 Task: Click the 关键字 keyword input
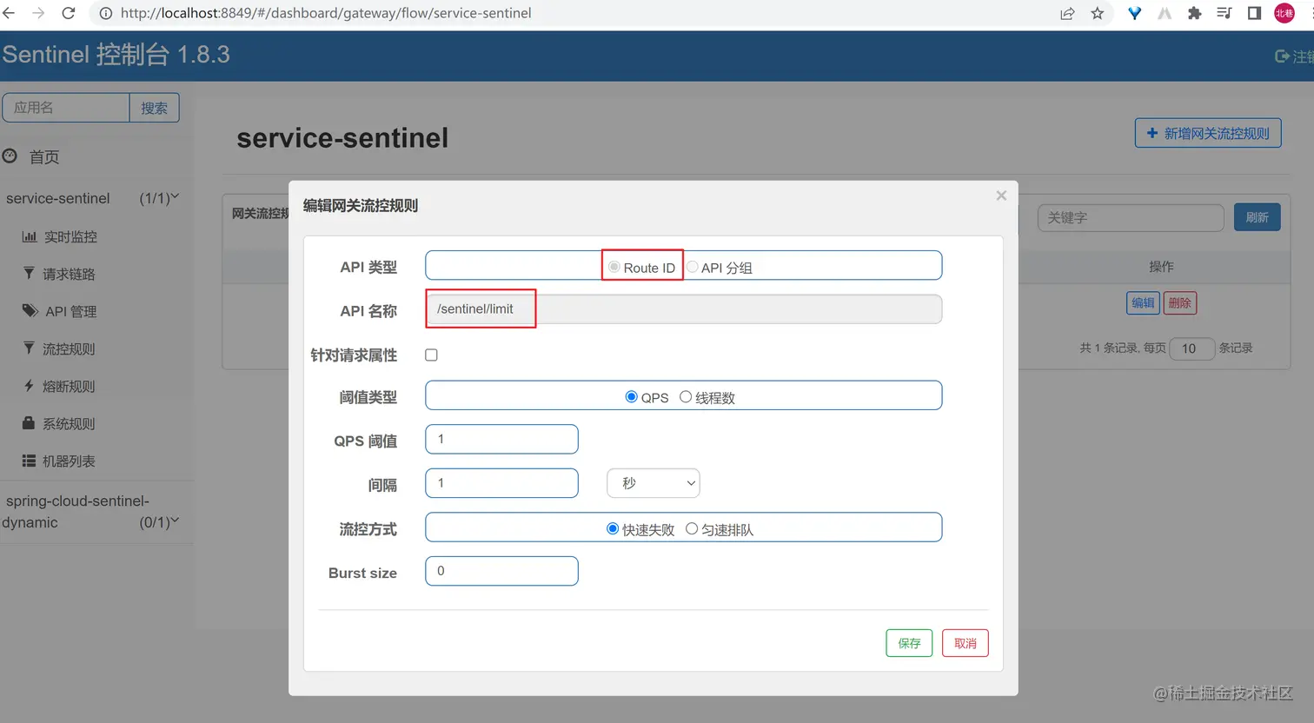[x=1131, y=217]
